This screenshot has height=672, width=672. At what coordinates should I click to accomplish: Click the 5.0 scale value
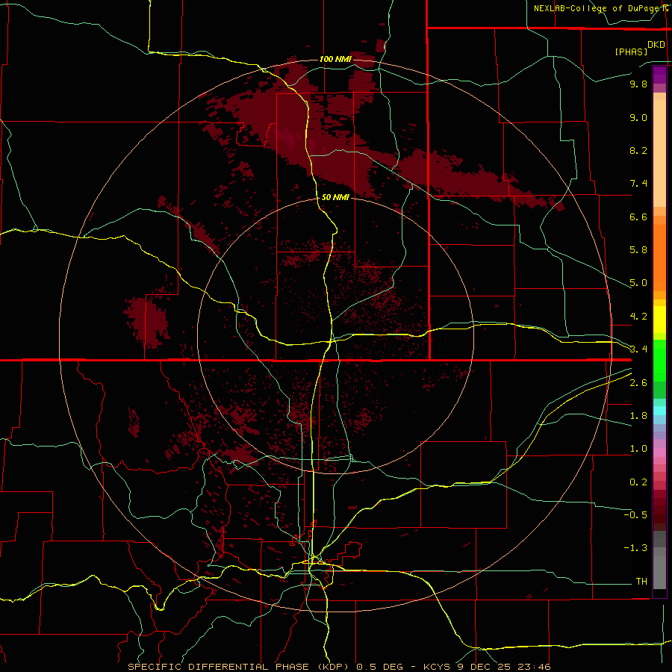[x=638, y=283]
